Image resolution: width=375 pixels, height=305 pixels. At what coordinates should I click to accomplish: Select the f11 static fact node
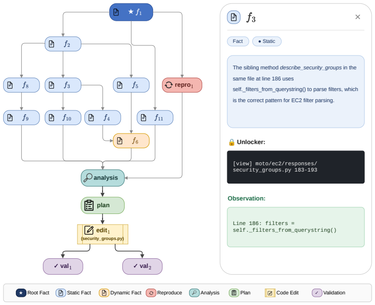[155, 118]
